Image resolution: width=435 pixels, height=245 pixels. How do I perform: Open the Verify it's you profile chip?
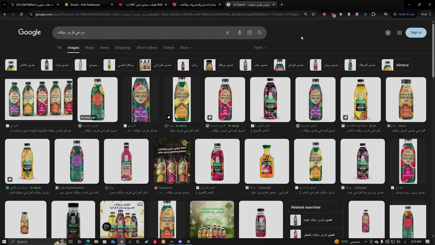click(404, 14)
